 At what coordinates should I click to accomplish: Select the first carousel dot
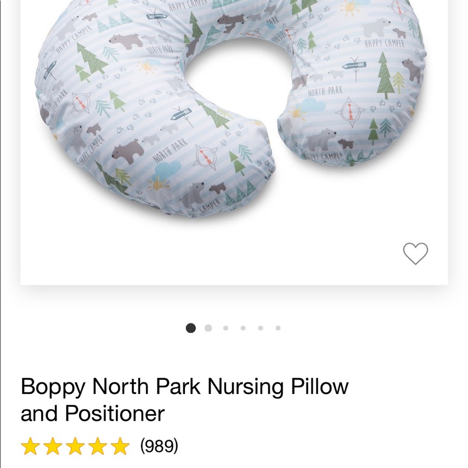191,328
